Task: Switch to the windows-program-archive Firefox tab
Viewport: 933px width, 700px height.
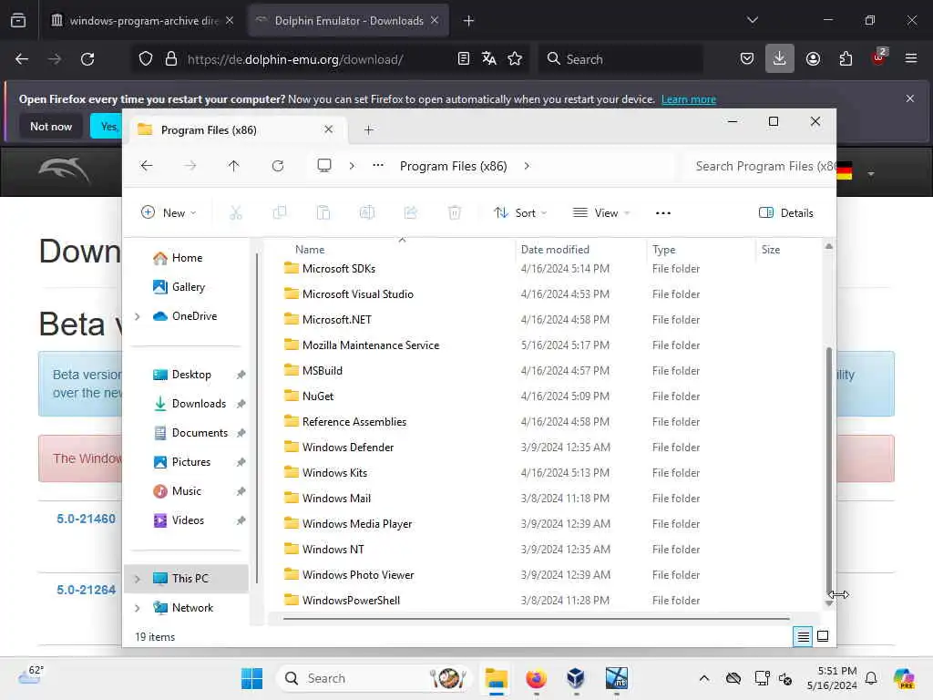Action: pyautogui.click(x=143, y=20)
